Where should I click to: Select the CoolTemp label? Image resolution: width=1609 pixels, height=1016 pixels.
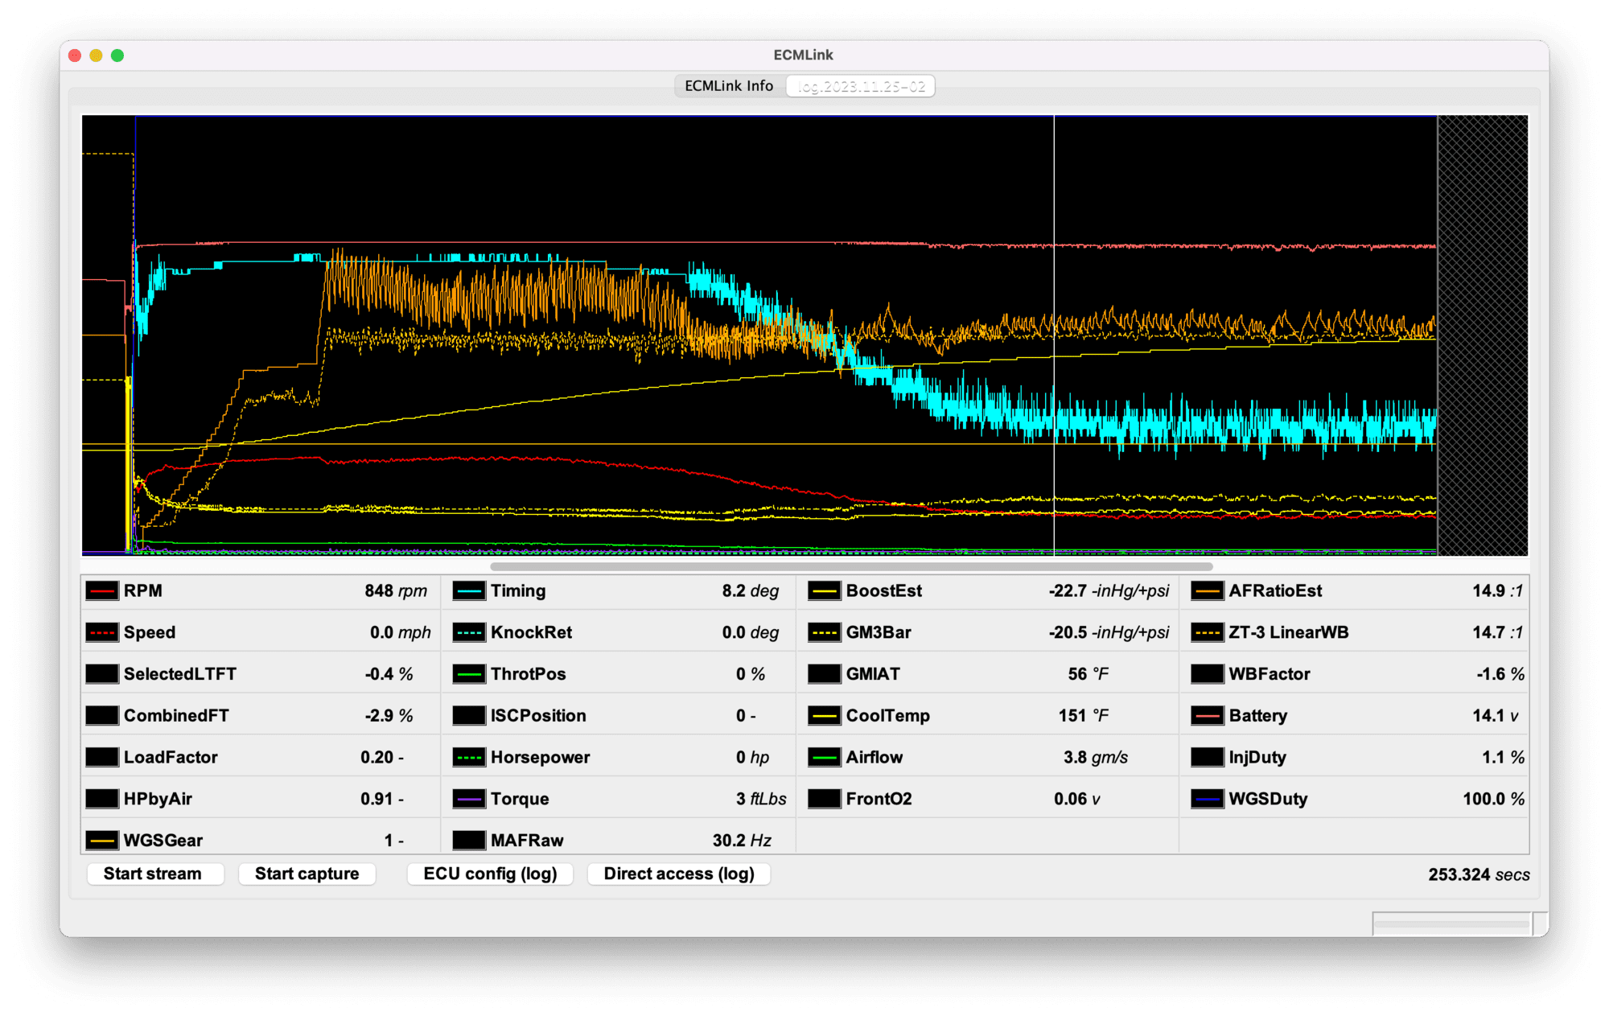pyautogui.click(x=888, y=716)
